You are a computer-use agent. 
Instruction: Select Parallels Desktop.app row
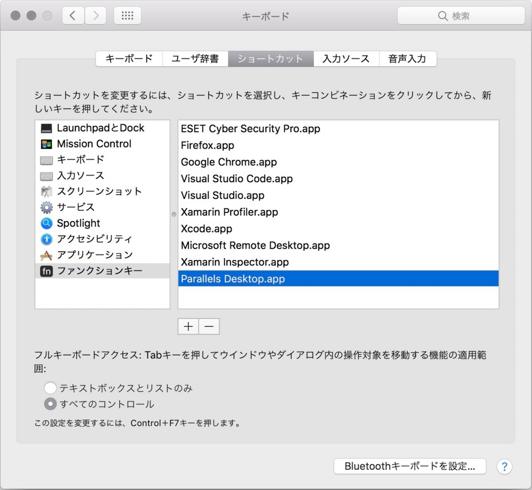338,279
